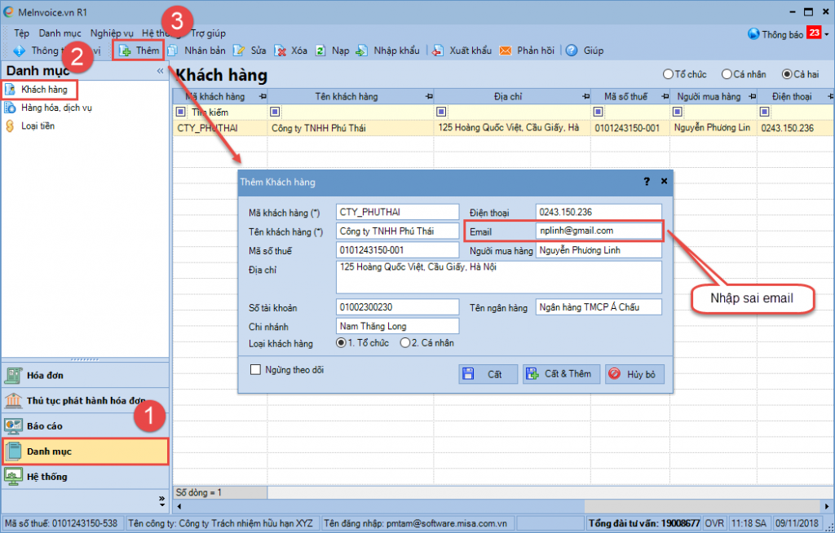Image resolution: width=835 pixels, height=533 pixels.
Task: Click the Sửa edit toolbar icon
Action: 239,51
